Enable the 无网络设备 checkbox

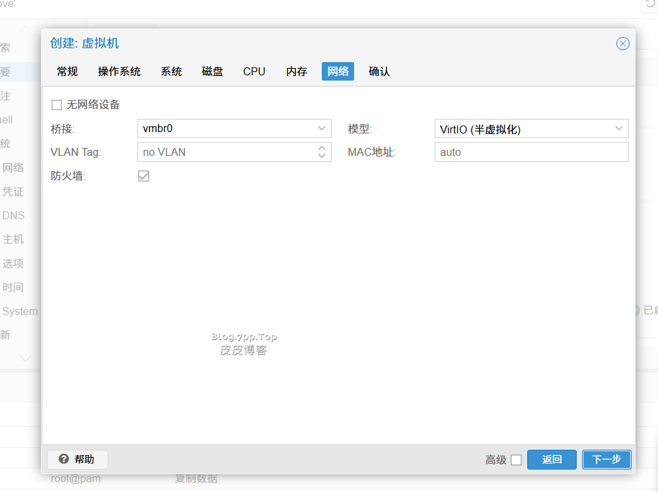click(57, 104)
